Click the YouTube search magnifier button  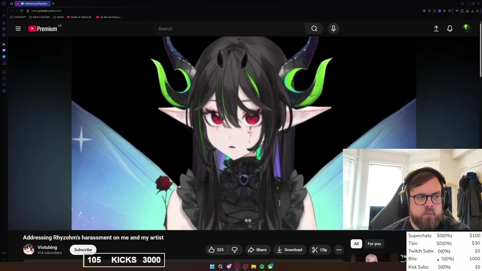[x=314, y=29]
